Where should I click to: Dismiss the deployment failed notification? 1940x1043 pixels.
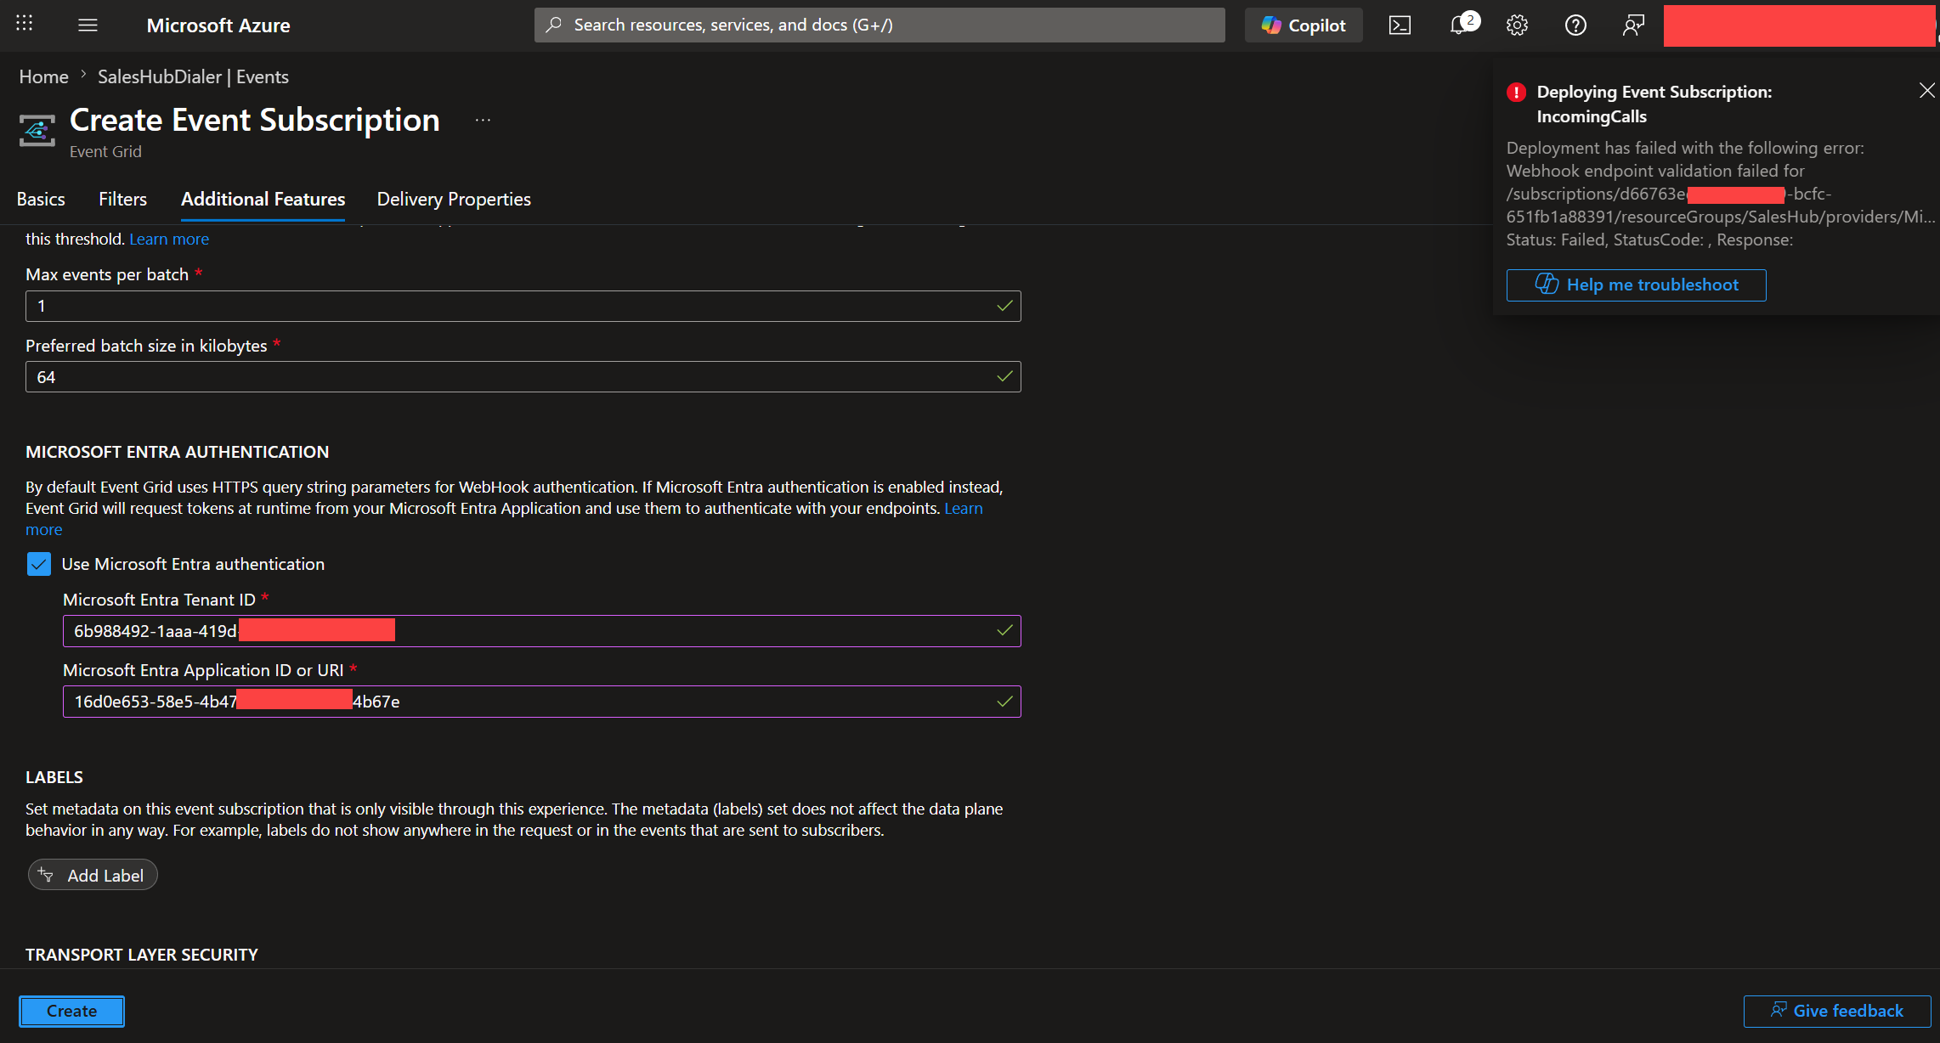tap(1926, 91)
